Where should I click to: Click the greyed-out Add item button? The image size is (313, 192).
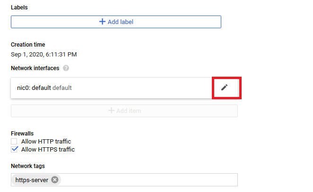(124, 111)
